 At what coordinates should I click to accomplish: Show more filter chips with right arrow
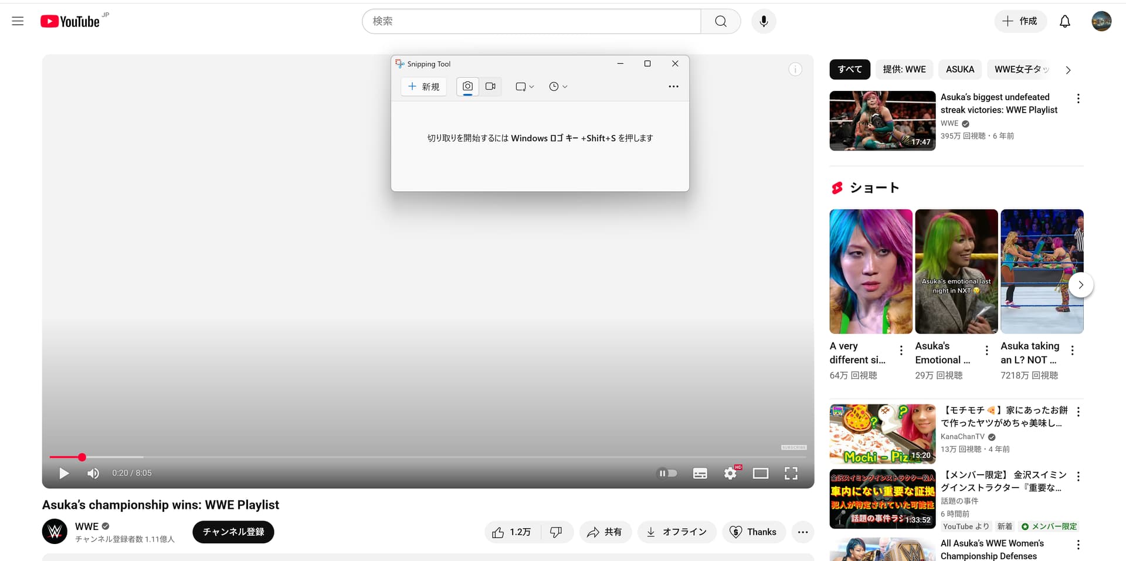(x=1069, y=70)
